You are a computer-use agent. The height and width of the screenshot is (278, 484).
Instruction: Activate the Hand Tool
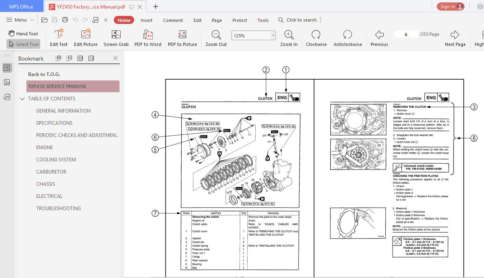(x=23, y=33)
